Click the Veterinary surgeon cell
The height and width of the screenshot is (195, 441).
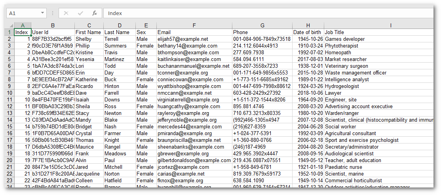pos(379,66)
